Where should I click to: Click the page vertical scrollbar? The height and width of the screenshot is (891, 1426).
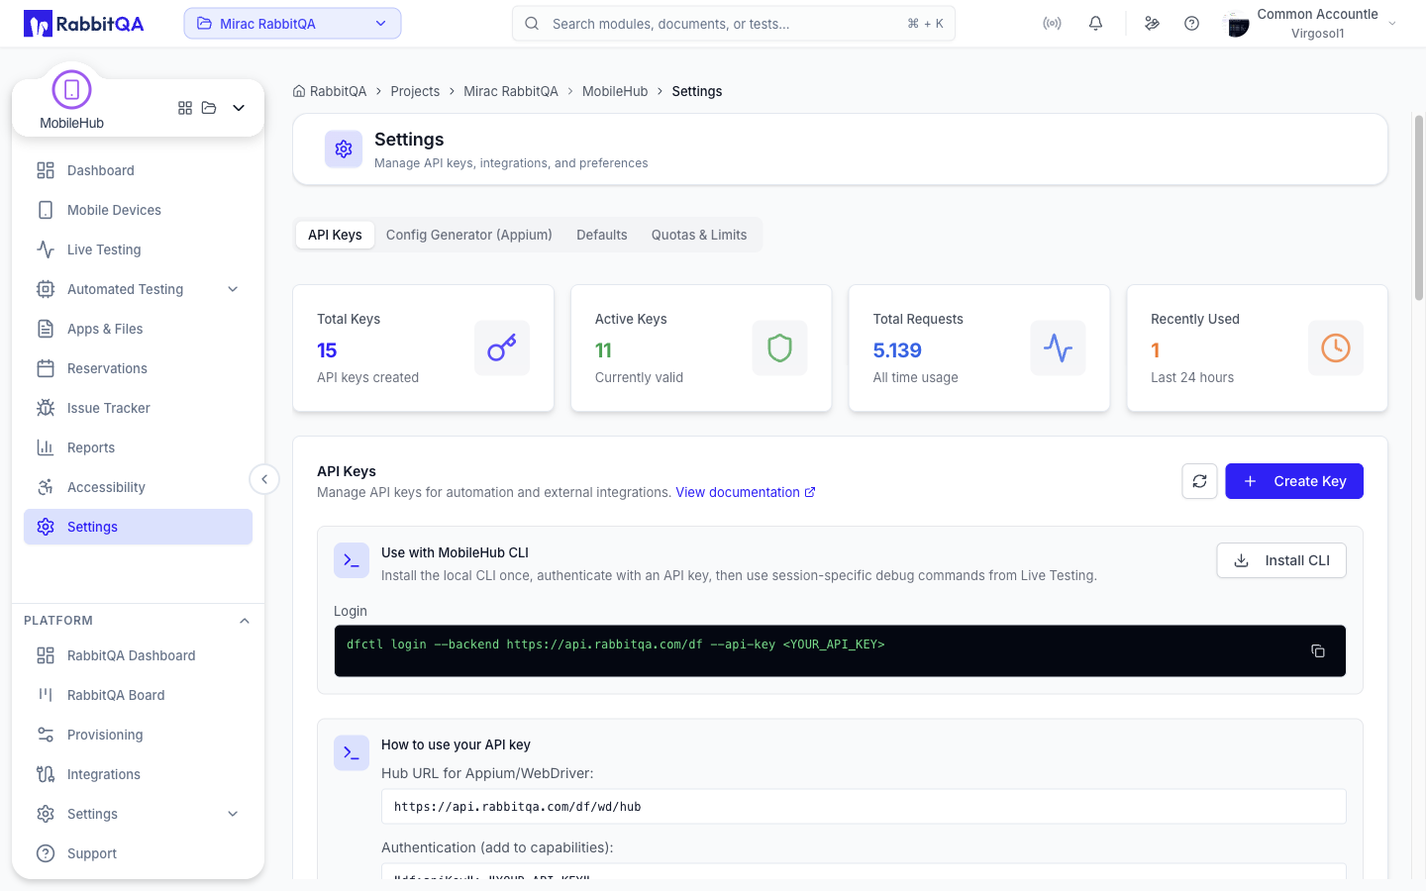pyautogui.click(x=1419, y=208)
